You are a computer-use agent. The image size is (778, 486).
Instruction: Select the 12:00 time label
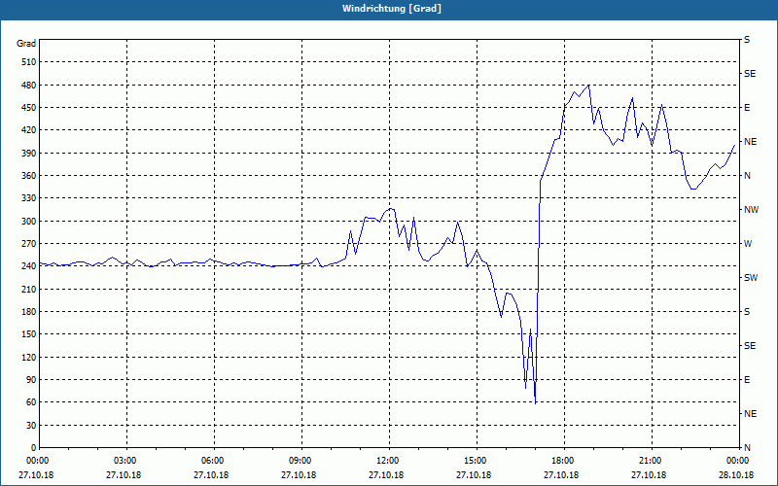(389, 461)
